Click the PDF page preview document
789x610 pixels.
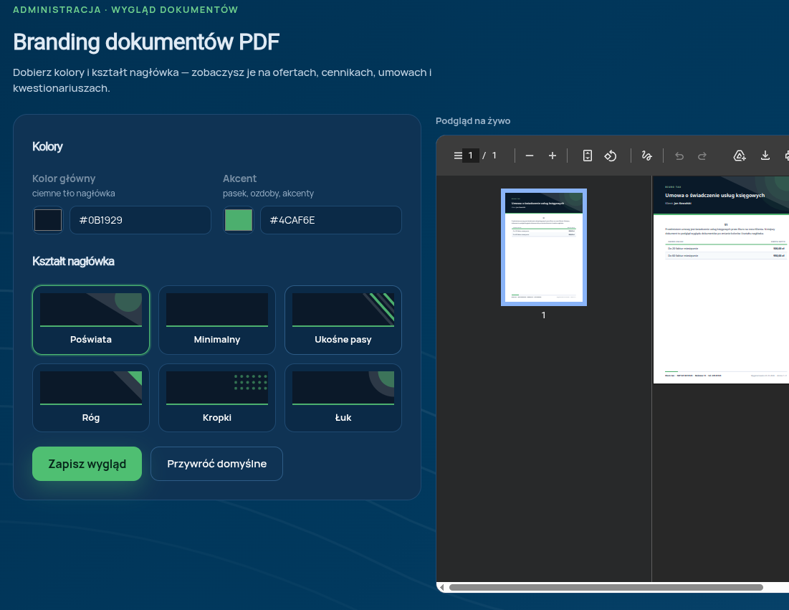721,280
